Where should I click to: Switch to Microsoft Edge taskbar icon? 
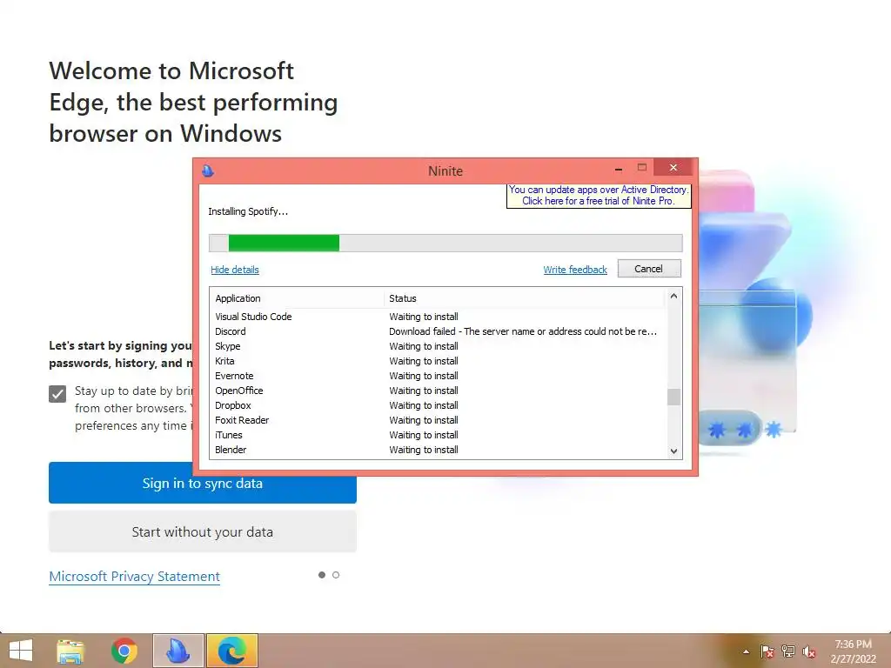click(x=231, y=651)
